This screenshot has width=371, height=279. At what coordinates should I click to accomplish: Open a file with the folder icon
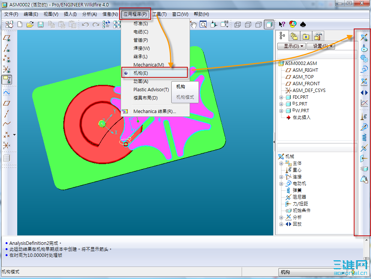30,24
